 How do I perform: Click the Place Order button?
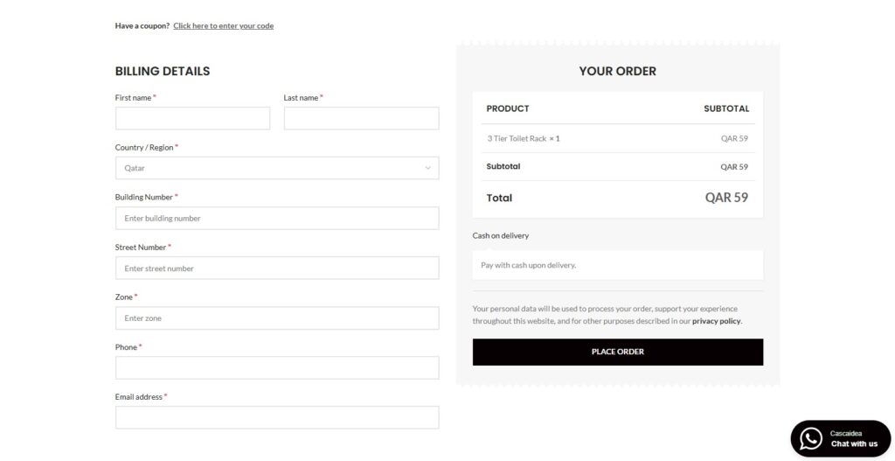618,352
